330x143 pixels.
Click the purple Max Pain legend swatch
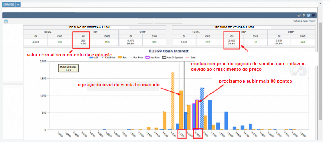[148, 57]
